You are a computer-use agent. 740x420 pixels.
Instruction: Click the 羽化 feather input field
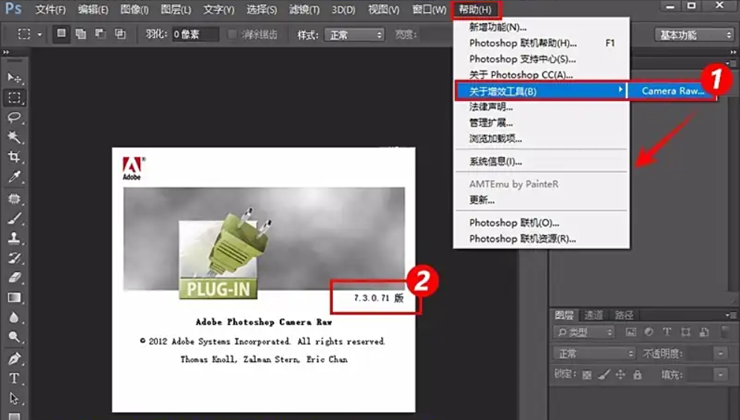195,35
